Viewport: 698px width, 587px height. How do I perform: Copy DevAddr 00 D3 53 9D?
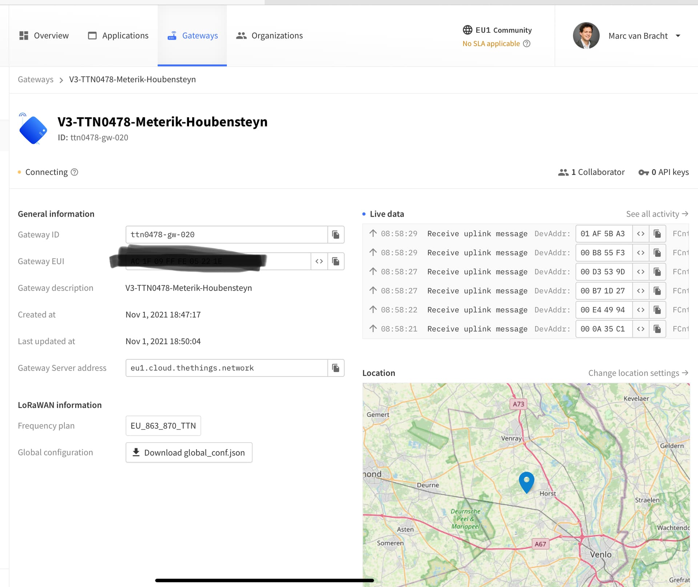(658, 272)
